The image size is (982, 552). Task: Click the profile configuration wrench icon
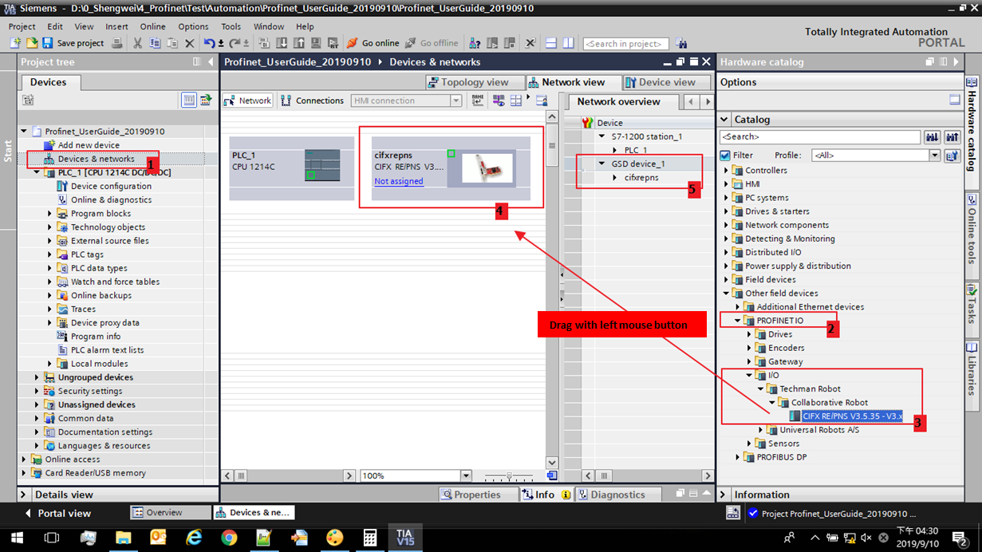tap(952, 156)
